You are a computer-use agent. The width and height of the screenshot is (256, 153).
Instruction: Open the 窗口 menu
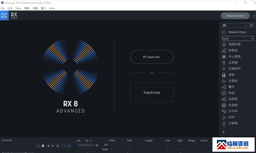coord(44,8)
